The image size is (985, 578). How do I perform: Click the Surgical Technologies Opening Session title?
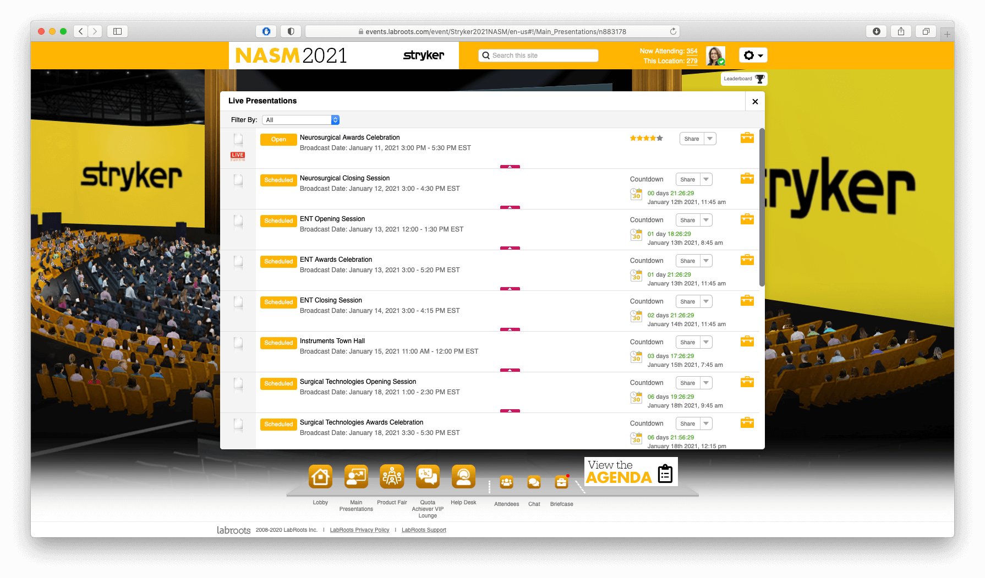358,382
